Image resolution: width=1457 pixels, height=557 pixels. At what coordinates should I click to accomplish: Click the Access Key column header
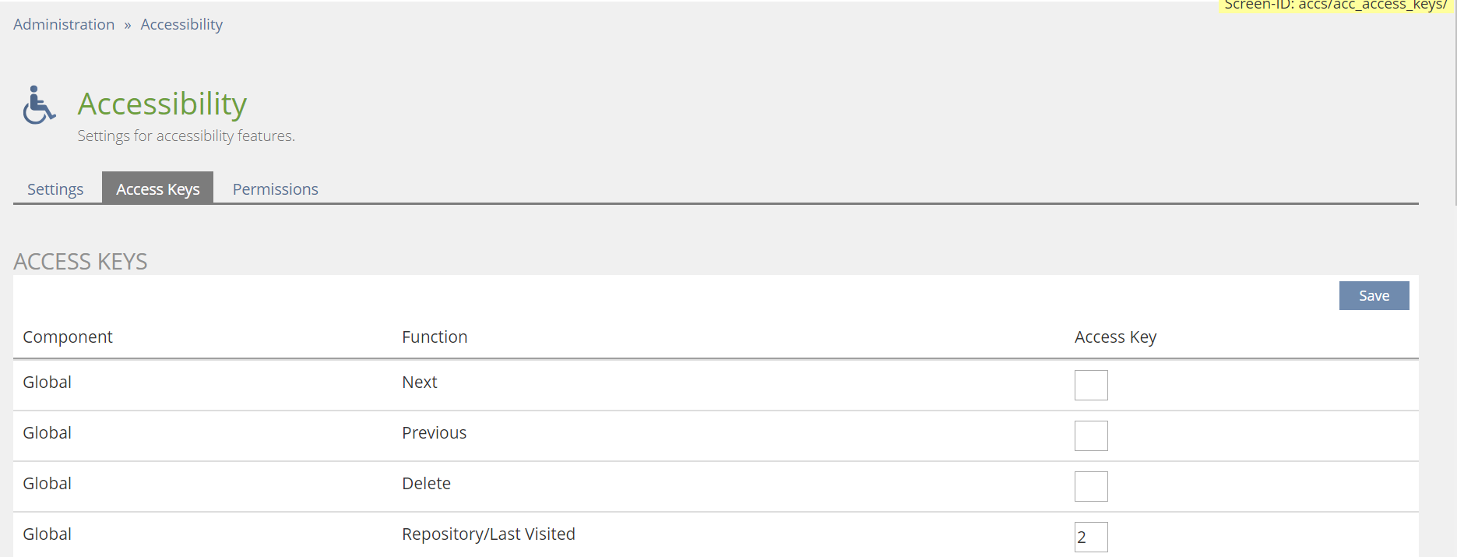(1115, 337)
